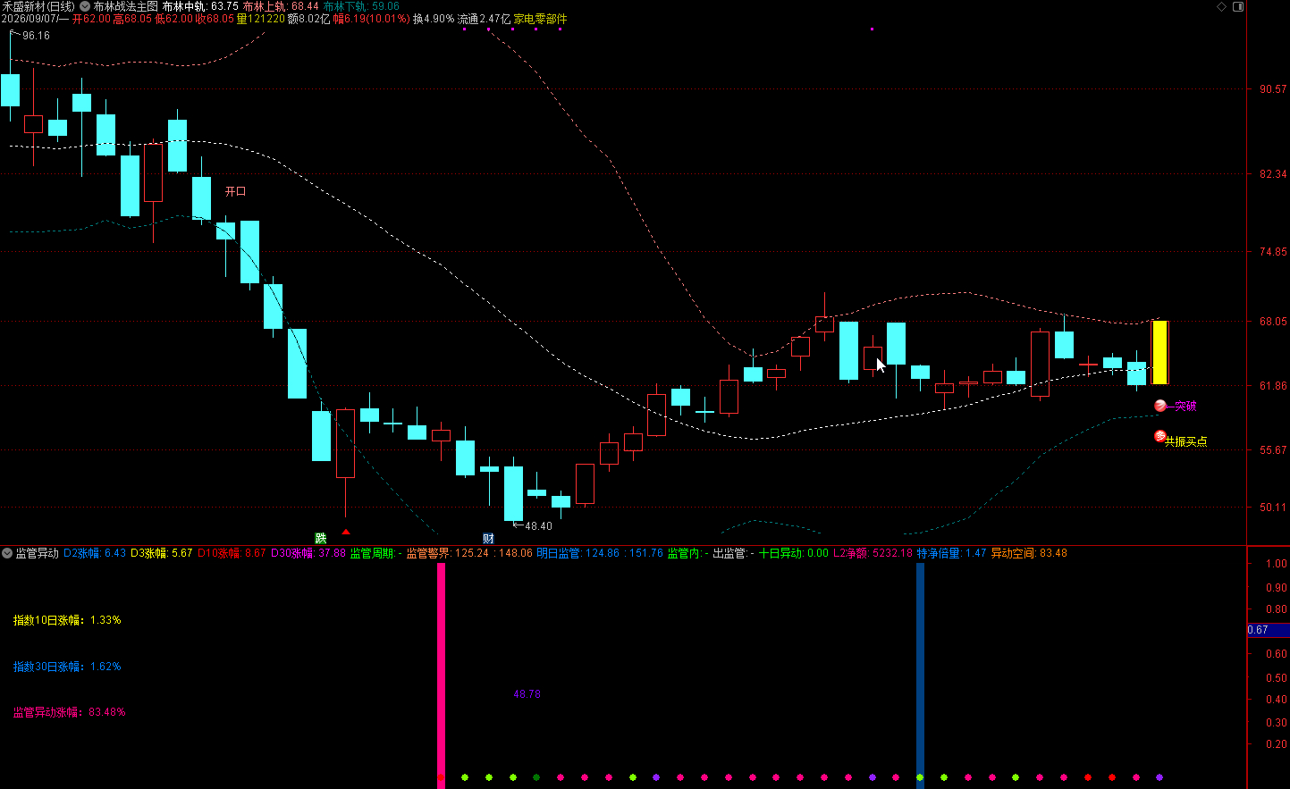
Task: Open the dropdown arrow beside 禾盛新材(日线)
Action: [x=85, y=6]
